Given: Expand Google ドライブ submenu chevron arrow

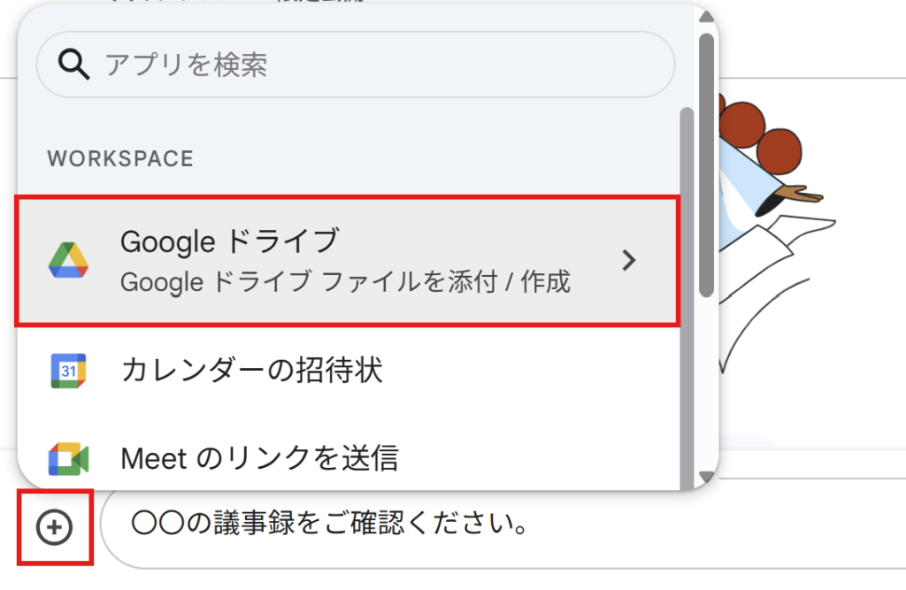Looking at the screenshot, I should click(629, 261).
